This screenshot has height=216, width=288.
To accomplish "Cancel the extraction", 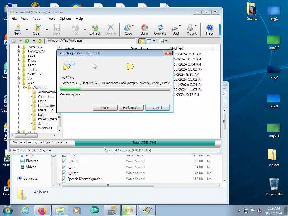I will [157, 108].
